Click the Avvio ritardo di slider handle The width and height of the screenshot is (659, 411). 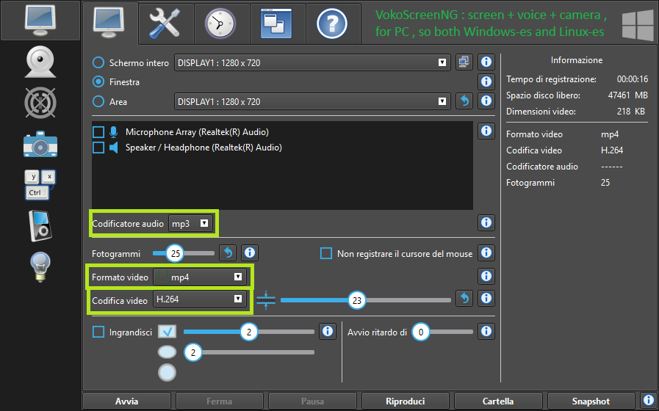pyautogui.click(x=421, y=332)
